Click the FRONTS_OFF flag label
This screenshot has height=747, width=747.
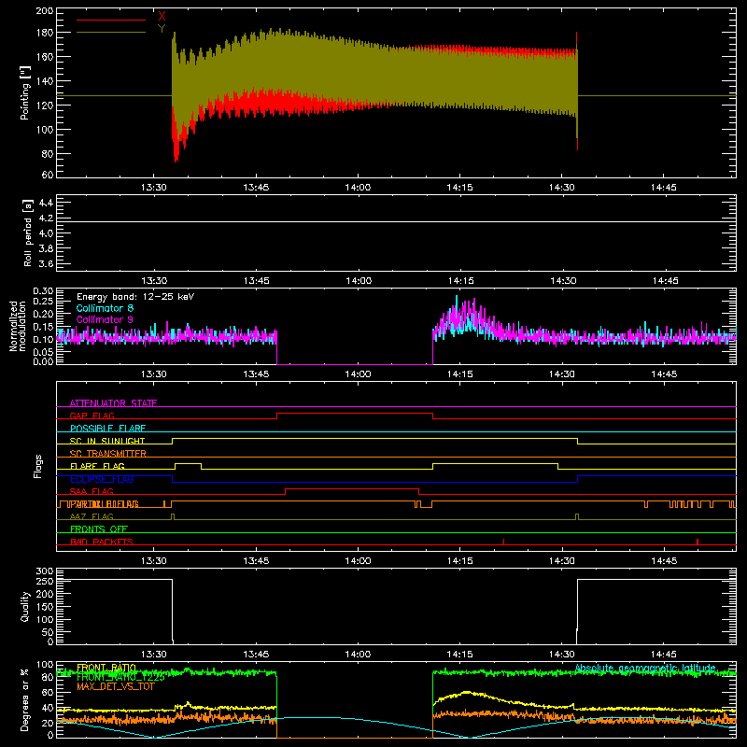click(x=99, y=529)
